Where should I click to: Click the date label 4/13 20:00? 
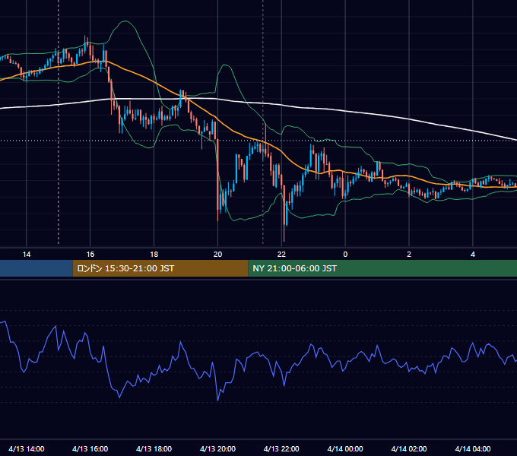[x=217, y=448]
